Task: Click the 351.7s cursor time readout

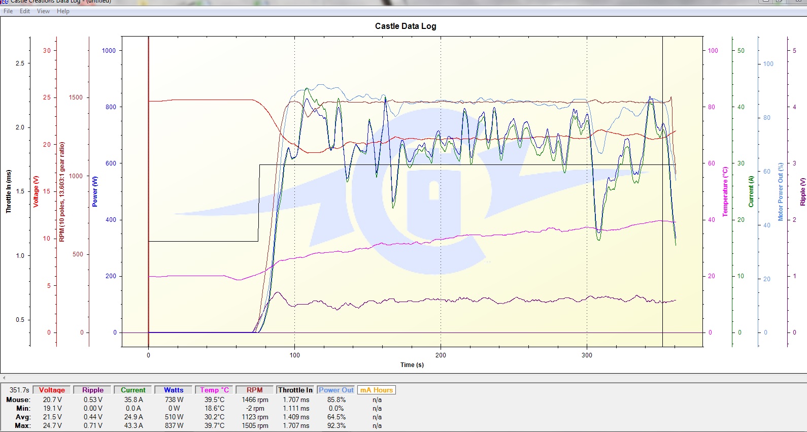Action: coord(19,390)
